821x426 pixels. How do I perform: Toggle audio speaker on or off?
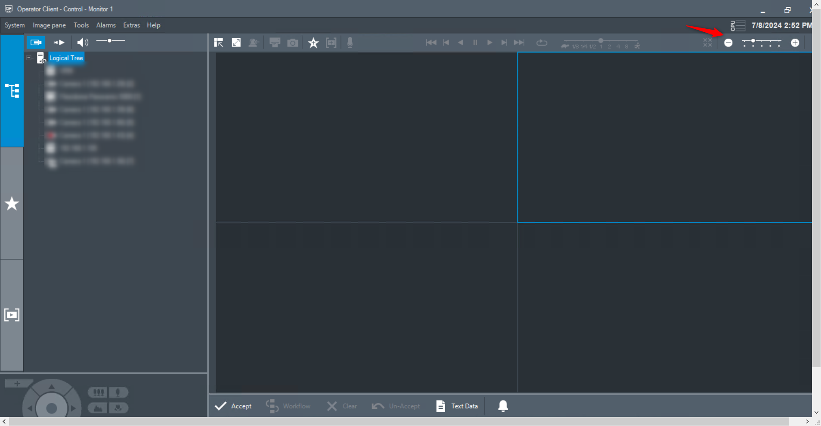tap(82, 42)
